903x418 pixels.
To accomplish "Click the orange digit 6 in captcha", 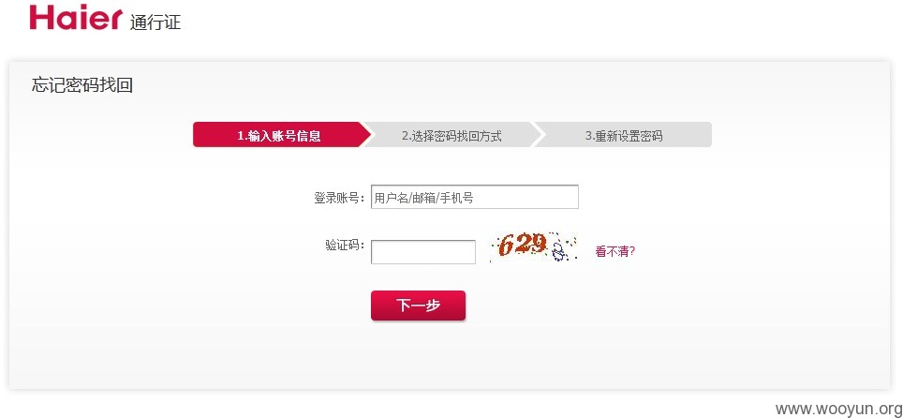I will click(x=506, y=246).
